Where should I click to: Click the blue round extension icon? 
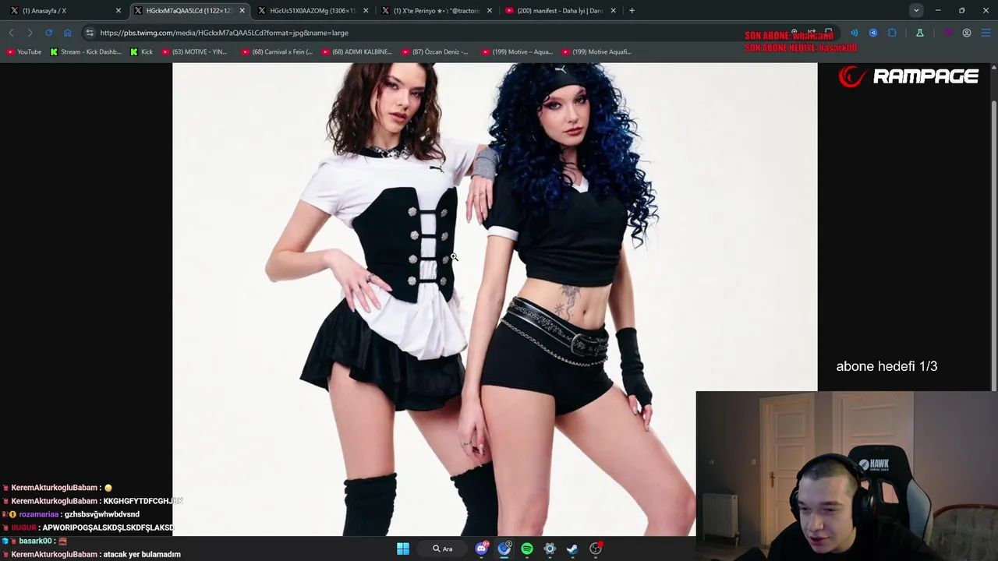tap(872, 33)
